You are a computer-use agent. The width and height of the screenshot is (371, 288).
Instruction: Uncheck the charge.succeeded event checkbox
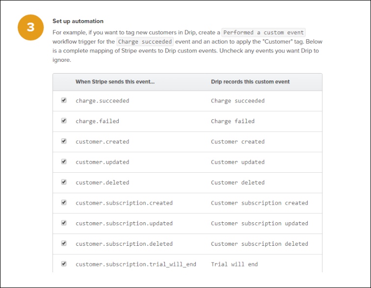64,100
